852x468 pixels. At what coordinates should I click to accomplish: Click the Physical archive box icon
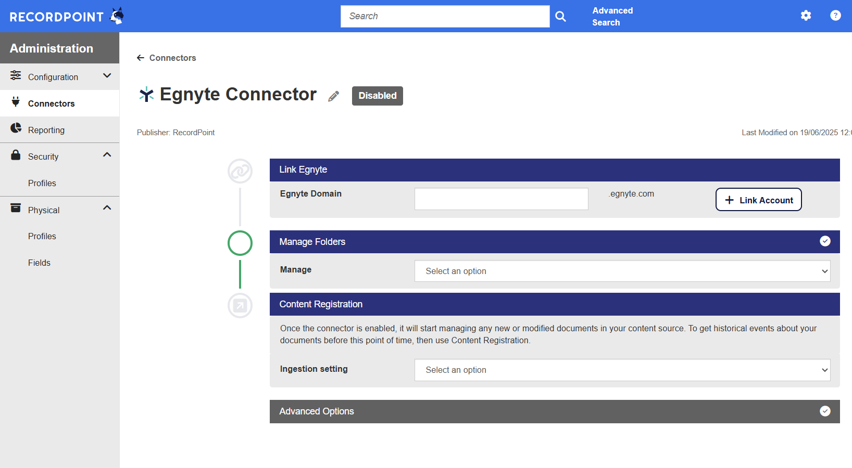tap(16, 208)
